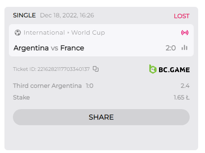Open the World Cup league link
Viewport: 205px width, 153px height.
pos(88,33)
